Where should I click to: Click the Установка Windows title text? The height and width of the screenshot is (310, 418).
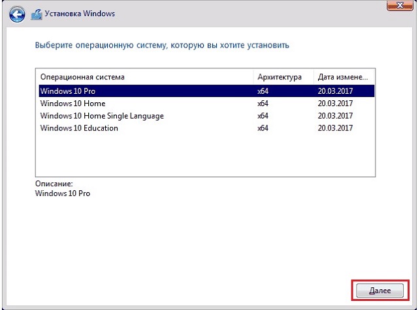pos(80,14)
